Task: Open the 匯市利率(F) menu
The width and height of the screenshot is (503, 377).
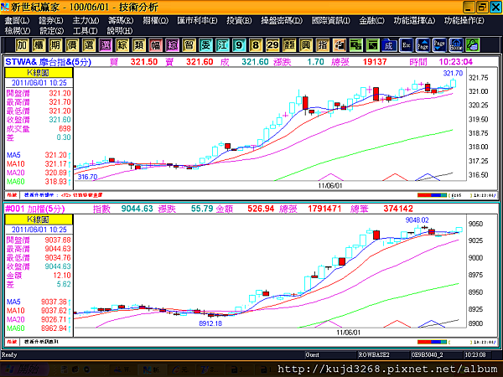Action: tap(197, 20)
